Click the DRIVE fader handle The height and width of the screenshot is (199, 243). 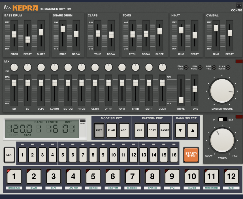[x=181, y=100]
